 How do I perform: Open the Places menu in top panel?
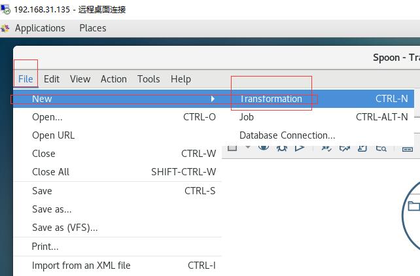coord(93,28)
